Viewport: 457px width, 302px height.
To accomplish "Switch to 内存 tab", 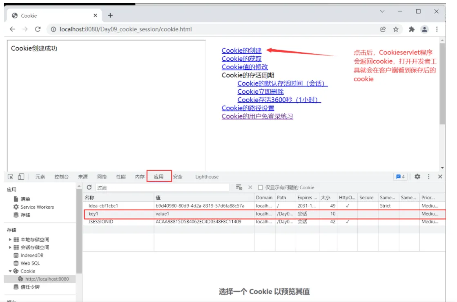I will coord(140,176).
